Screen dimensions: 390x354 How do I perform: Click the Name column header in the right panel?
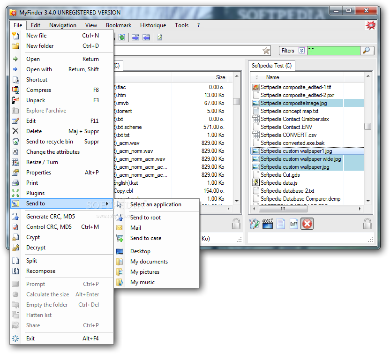[x=297, y=77]
